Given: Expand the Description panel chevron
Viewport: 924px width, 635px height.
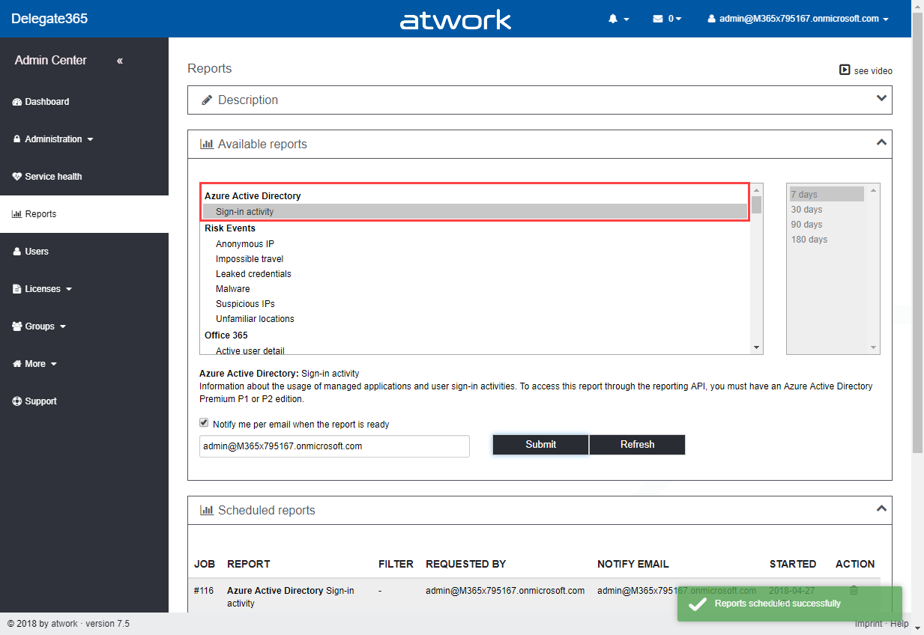Looking at the screenshot, I should (881, 98).
